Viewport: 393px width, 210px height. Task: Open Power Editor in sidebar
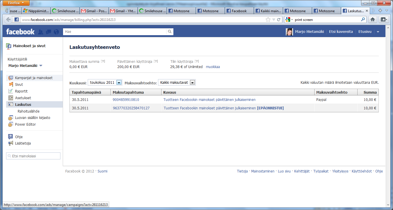[x=26, y=124]
